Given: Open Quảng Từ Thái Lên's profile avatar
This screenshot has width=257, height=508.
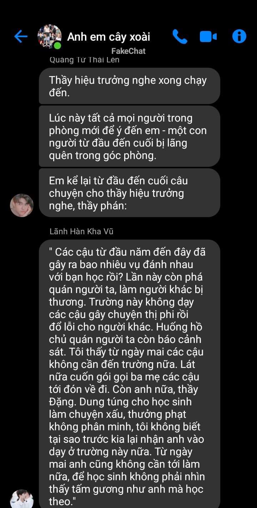Looking at the screenshot, I should pyautogui.click(x=22, y=205).
